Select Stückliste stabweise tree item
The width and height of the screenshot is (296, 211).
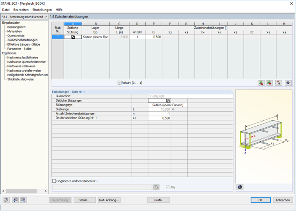[x=20, y=79]
